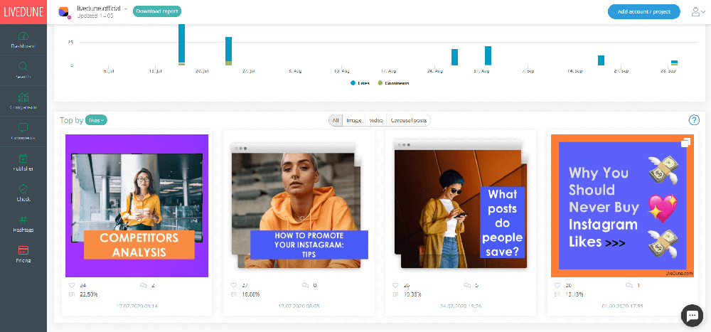Click the Download report button
The image size is (711, 332).
[156, 11]
